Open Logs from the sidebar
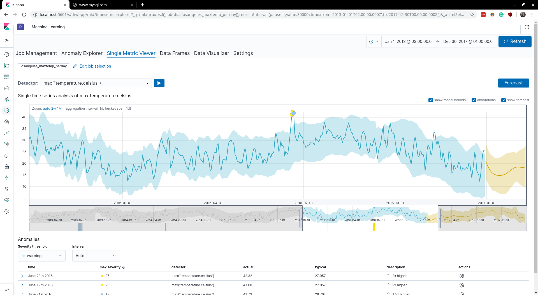The height and width of the screenshot is (295, 538). [7, 133]
